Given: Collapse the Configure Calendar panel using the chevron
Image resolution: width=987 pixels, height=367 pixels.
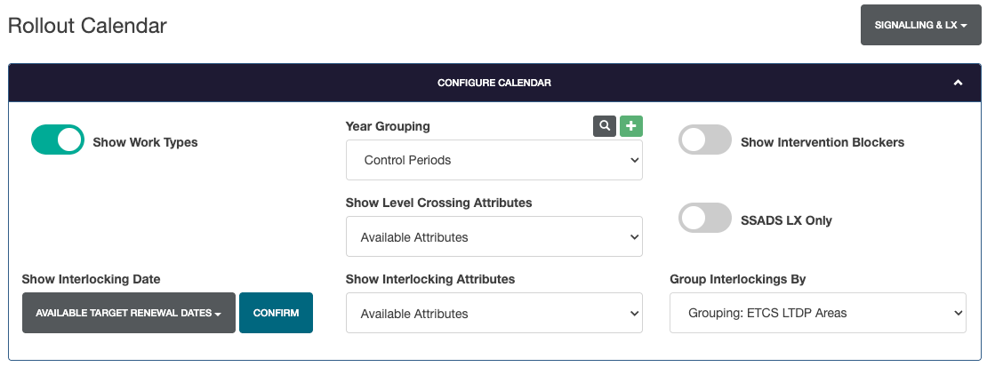Looking at the screenshot, I should pyautogui.click(x=958, y=83).
